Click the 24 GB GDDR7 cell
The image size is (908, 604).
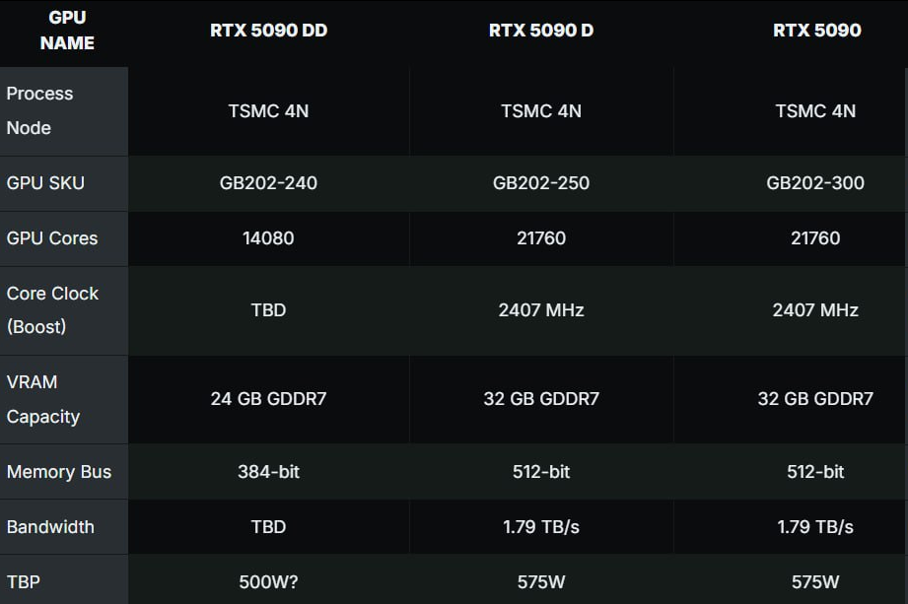[269, 399]
